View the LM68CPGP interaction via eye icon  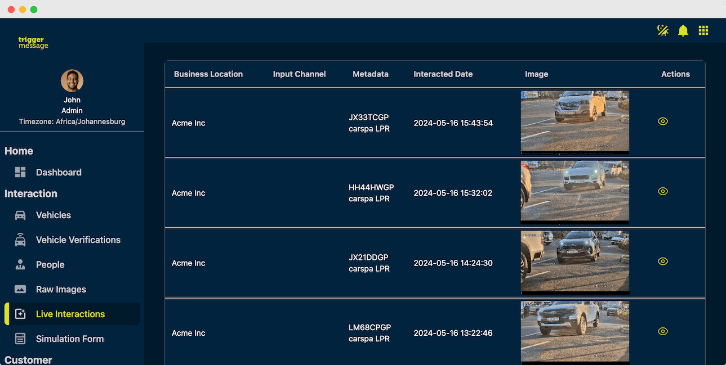tap(663, 331)
